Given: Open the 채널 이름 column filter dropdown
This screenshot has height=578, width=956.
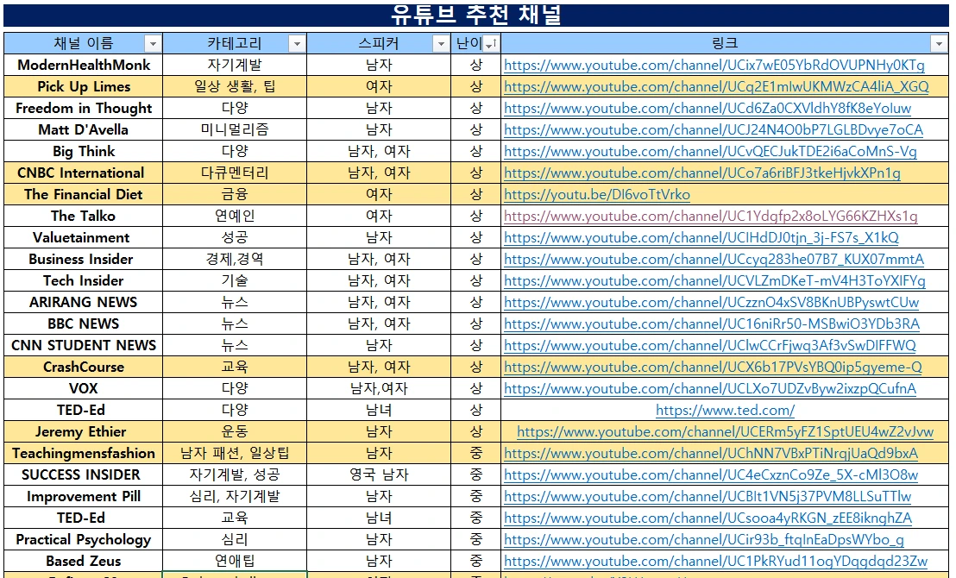Looking at the screenshot, I should 153,44.
